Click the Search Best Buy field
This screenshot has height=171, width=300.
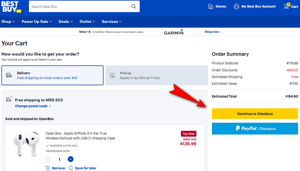79,6
